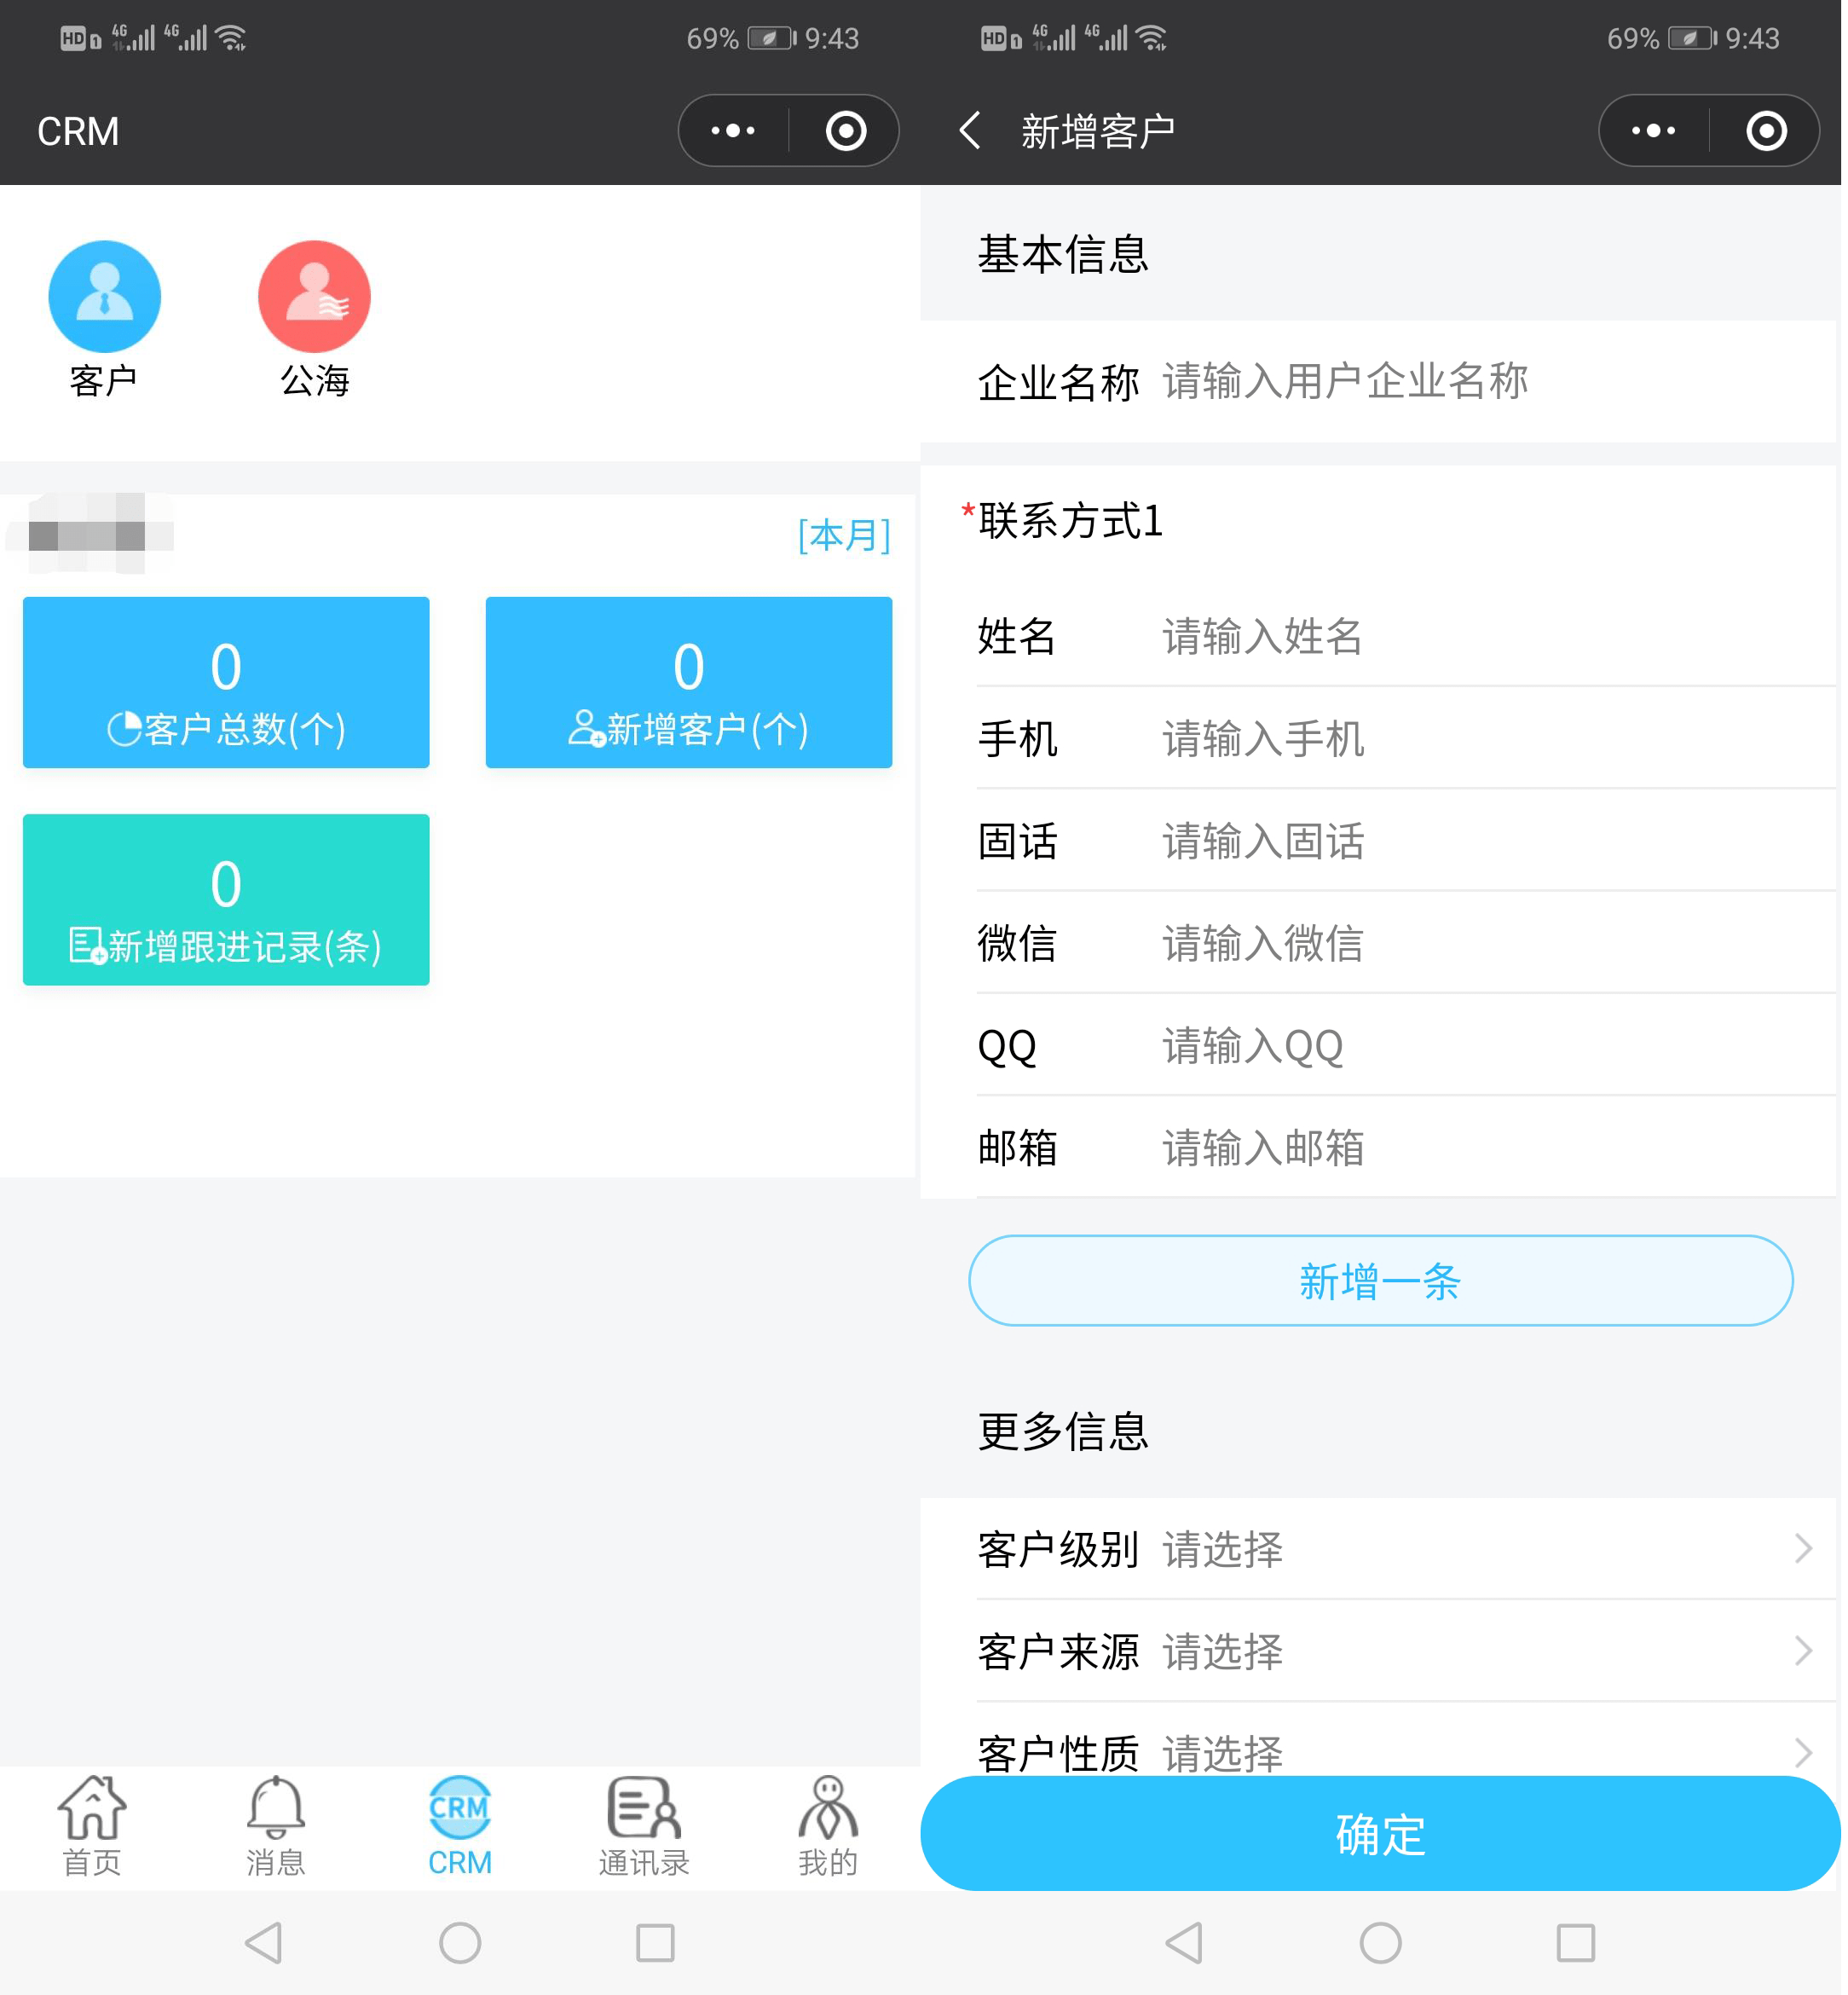The height and width of the screenshot is (1995, 1848).
Task: Confirm with the 确定 button
Action: 1380,1834
